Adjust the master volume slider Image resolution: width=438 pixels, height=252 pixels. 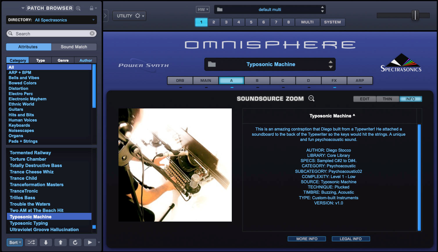pyautogui.click(x=415, y=15)
